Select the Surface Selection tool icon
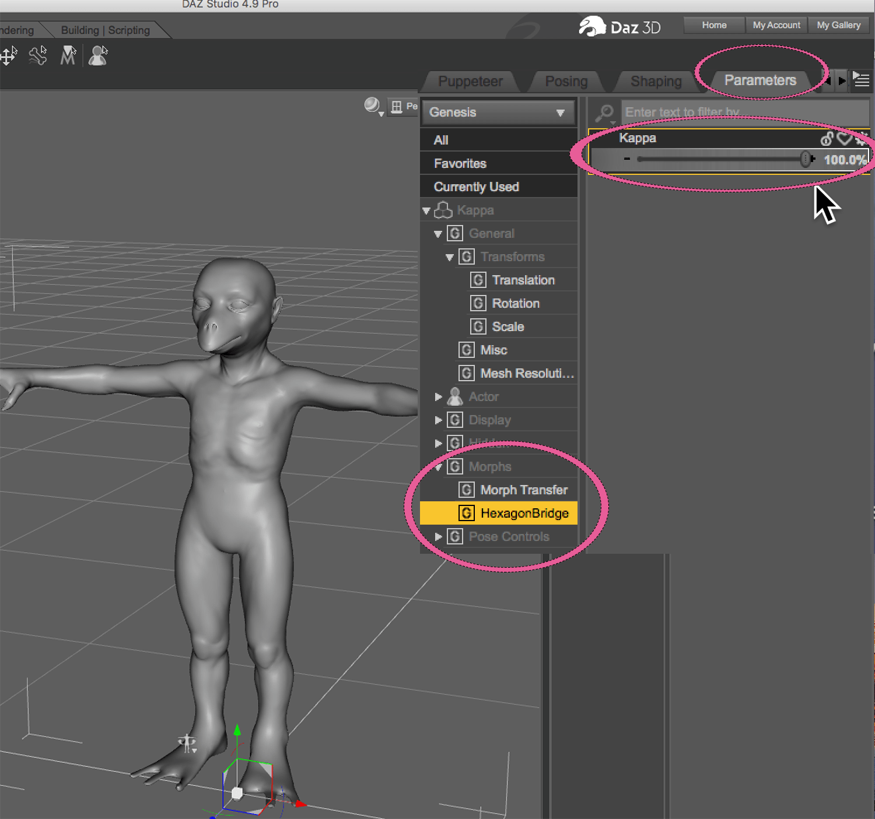 point(68,56)
